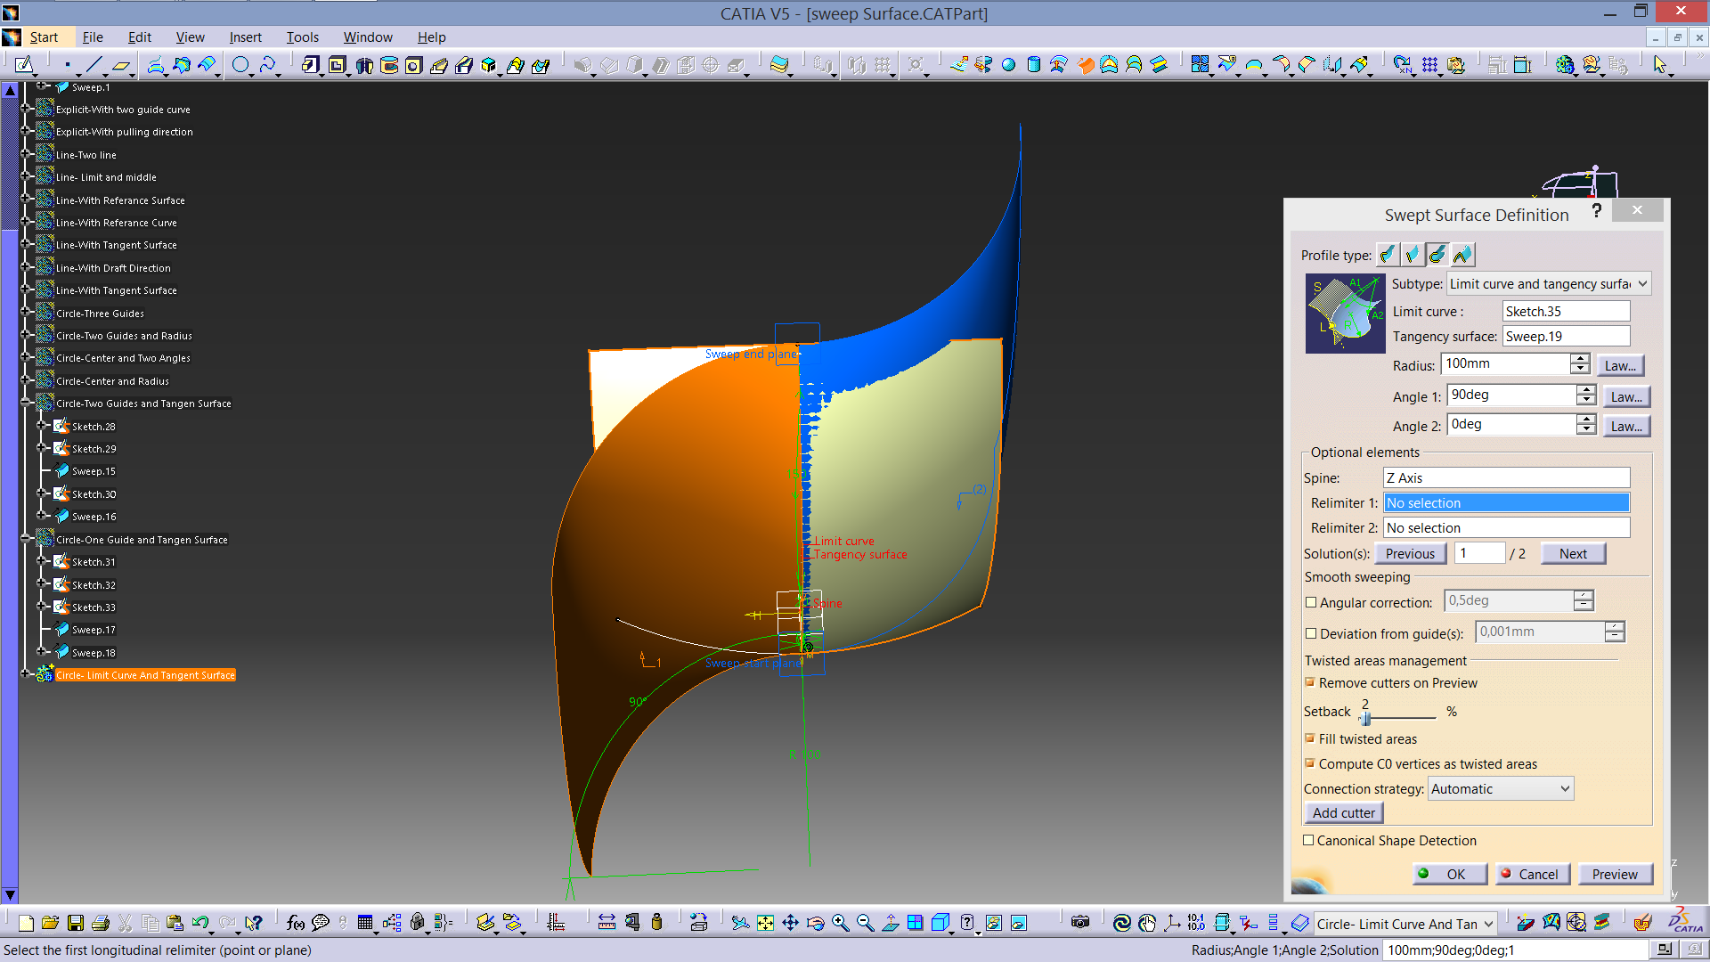Click Next solution button
Screen dimensions: 1710x962
(x=1573, y=553)
